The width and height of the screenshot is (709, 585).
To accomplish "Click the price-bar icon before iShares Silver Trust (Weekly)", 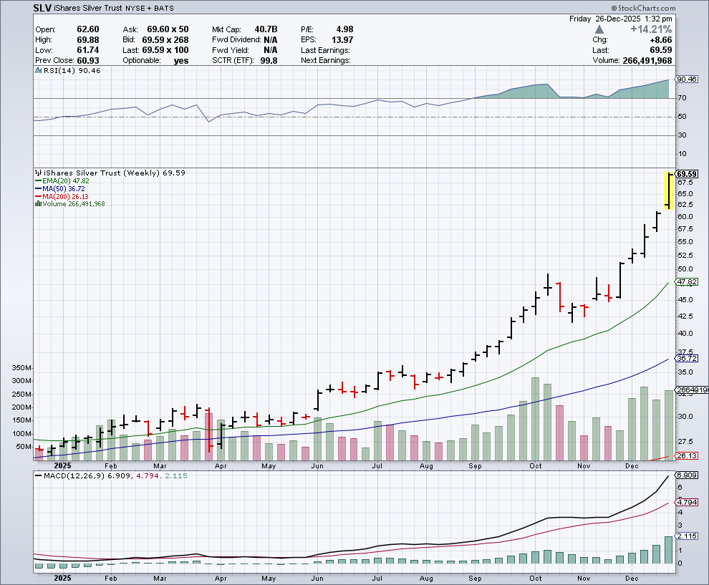I will 39,173.
